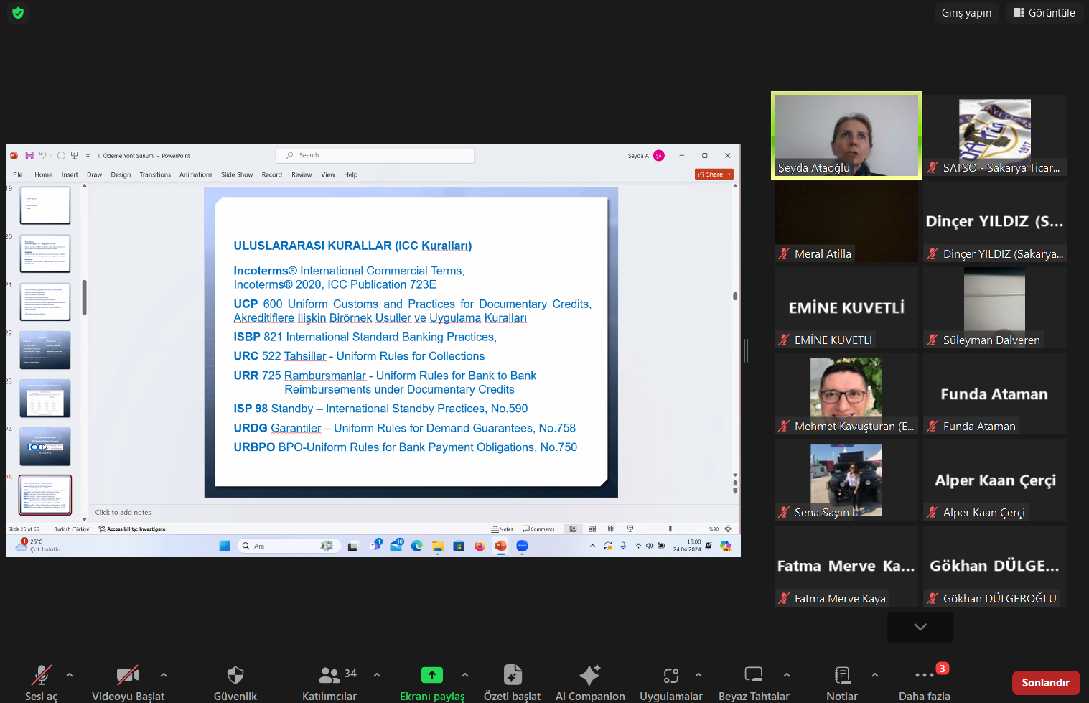The height and width of the screenshot is (703, 1089).
Task: Expand the arrow next to Katılımcılar
Action: (x=377, y=675)
